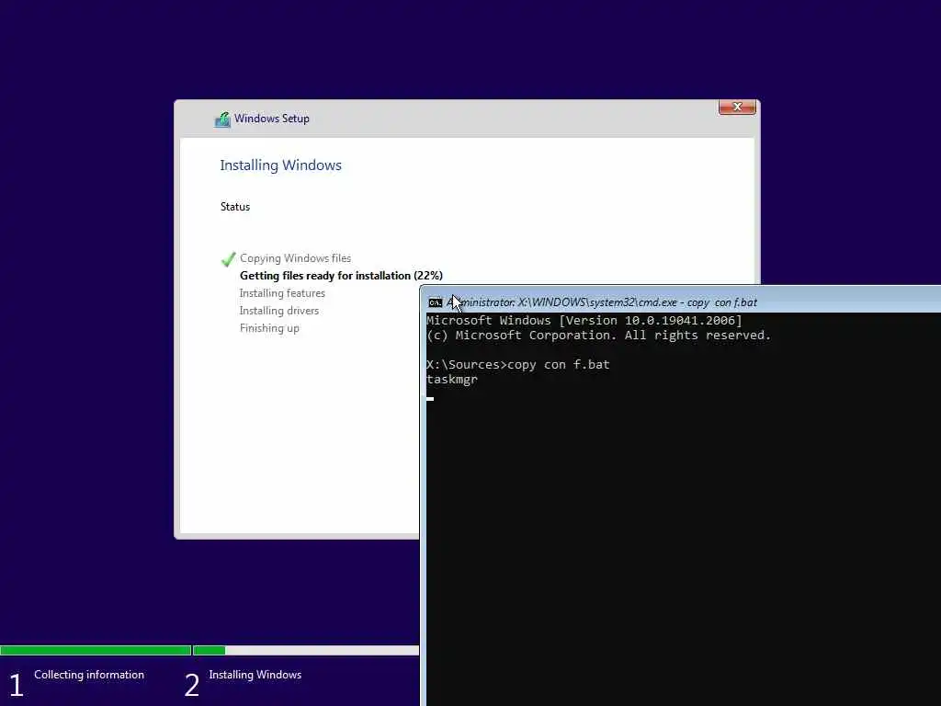Click 'Copying Windows files' status text
This screenshot has height=706, width=941.
(x=295, y=258)
